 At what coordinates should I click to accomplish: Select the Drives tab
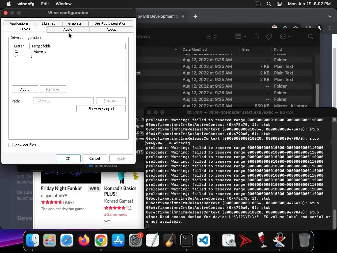point(25,29)
